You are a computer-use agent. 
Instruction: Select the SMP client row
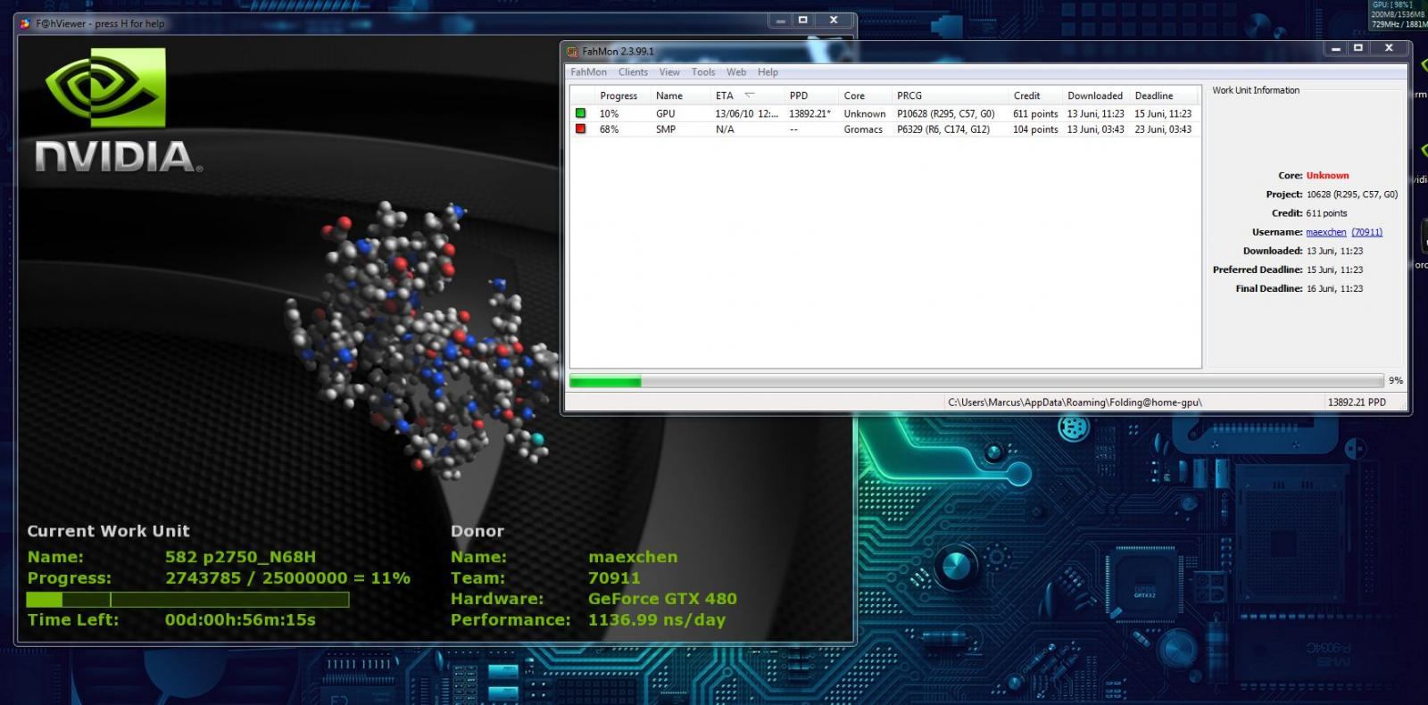pos(884,129)
